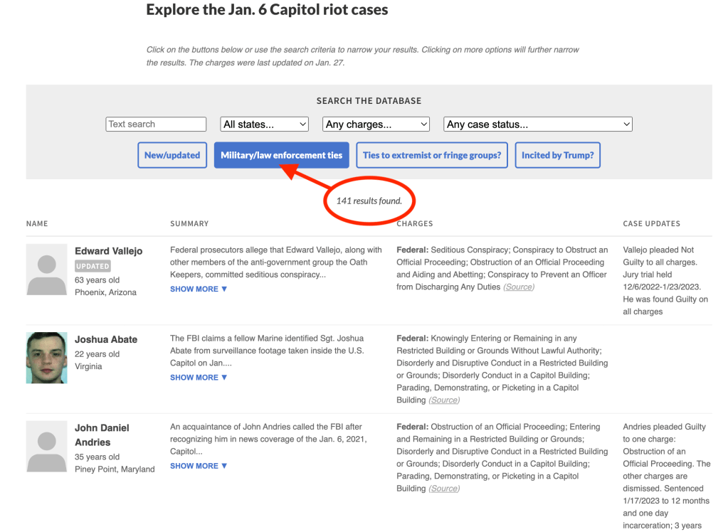728x532 pixels.
Task: Open the Any charges dropdown
Action: (x=376, y=124)
